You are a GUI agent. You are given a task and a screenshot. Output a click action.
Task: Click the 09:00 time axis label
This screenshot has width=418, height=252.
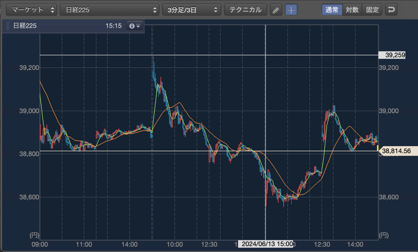tap(40, 244)
